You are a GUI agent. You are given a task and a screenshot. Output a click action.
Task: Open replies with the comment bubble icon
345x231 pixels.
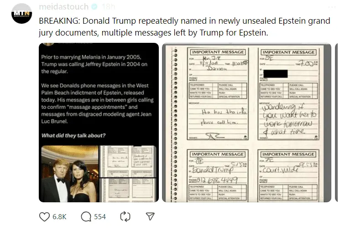point(86,217)
